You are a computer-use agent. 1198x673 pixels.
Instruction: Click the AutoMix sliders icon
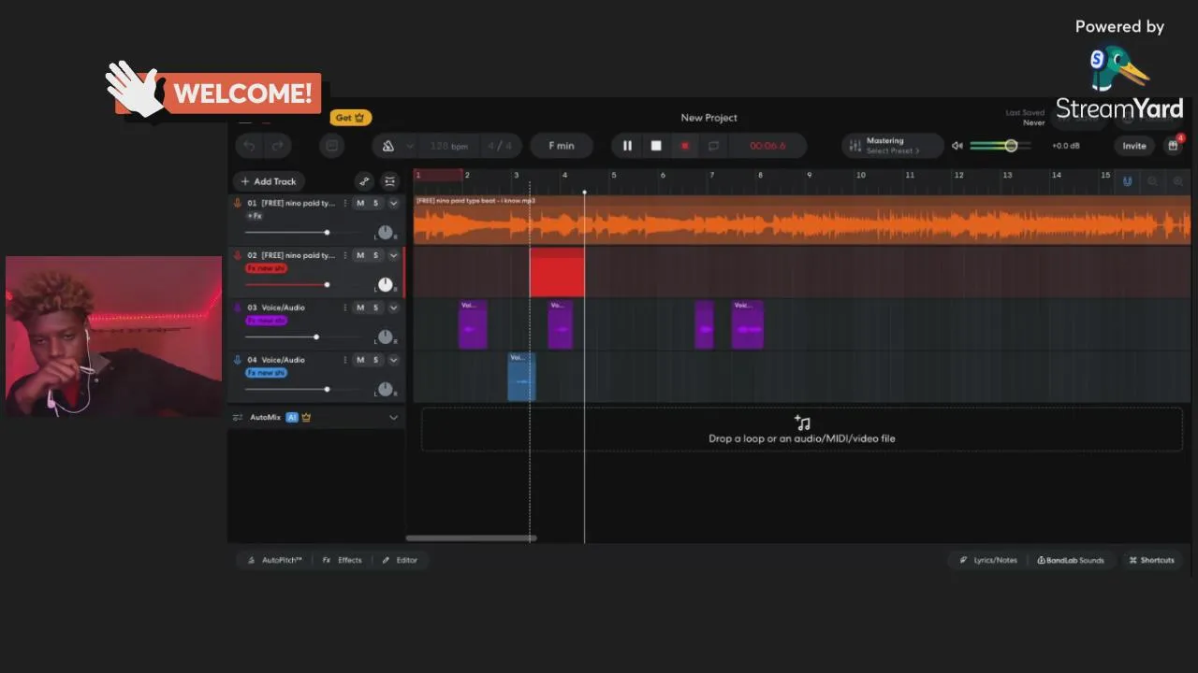pyautogui.click(x=238, y=417)
